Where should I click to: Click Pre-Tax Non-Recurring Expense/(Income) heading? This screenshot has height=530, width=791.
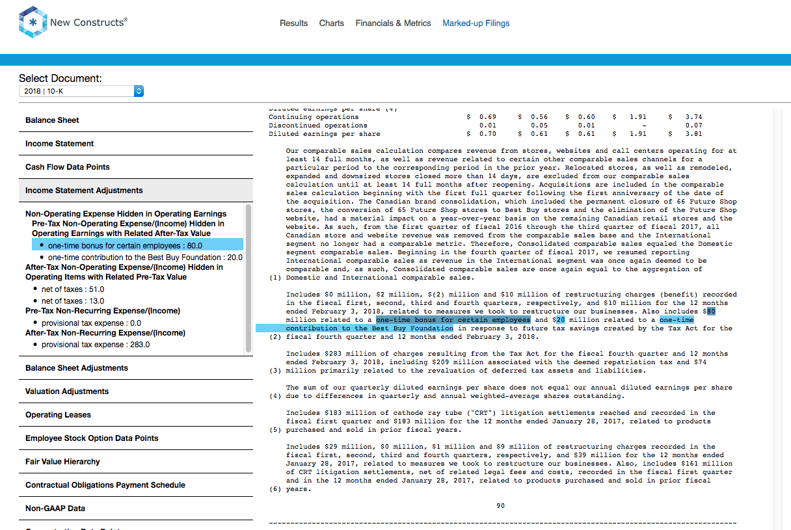(103, 311)
